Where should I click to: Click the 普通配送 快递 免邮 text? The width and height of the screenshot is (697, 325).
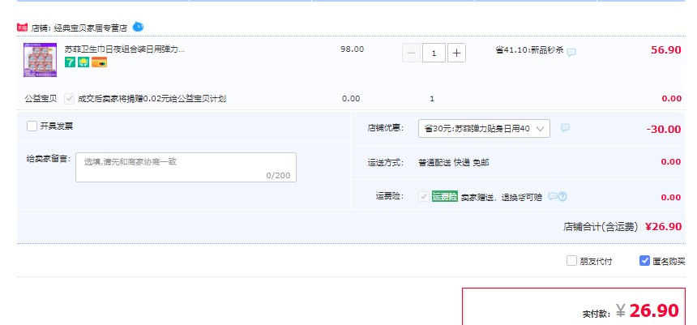coord(453,163)
